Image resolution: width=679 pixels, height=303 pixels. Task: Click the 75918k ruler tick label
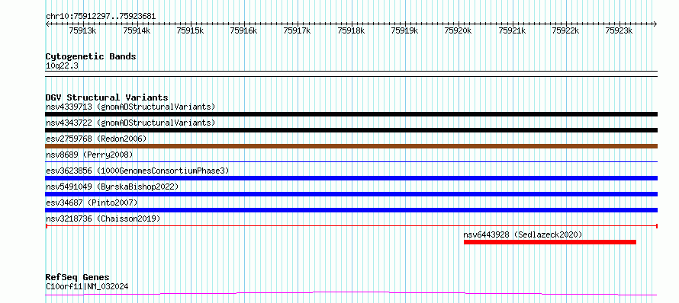pos(351,30)
